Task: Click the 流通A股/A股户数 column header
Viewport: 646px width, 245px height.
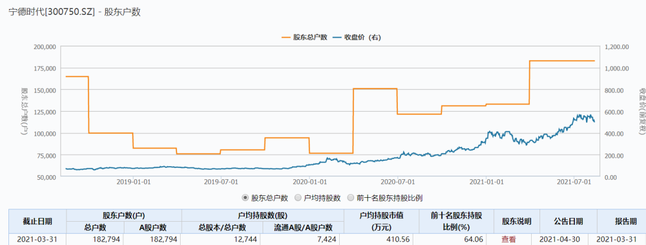Action: point(303,227)
